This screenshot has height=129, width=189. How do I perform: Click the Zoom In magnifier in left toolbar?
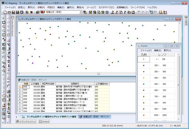(x=4, y=27)
